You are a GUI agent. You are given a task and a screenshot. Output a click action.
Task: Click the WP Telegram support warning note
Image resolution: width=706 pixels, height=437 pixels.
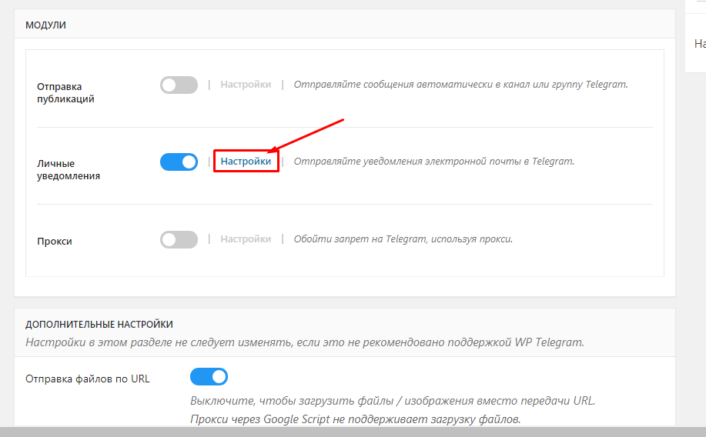(x=304, y=342)
